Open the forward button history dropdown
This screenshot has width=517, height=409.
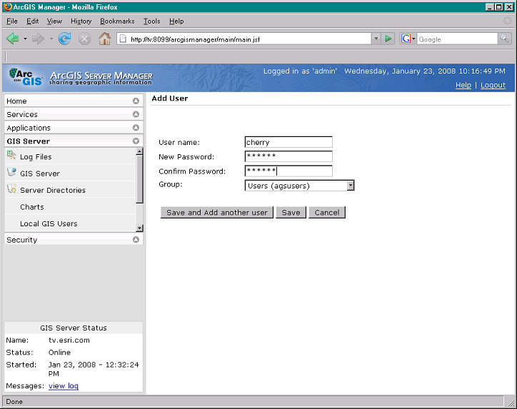pyautogui.click(x=51, y=39)
